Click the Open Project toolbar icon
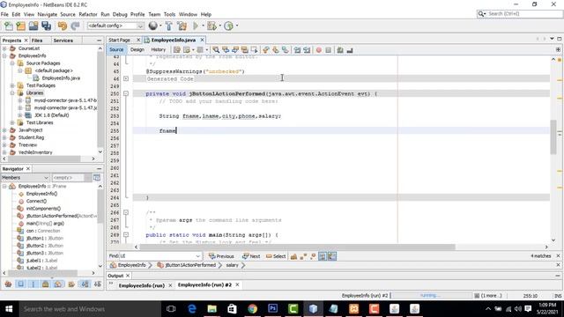564x317 pixels. coord(33,26)
